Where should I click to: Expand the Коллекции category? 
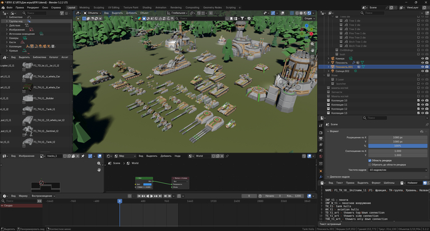(7, 47)
